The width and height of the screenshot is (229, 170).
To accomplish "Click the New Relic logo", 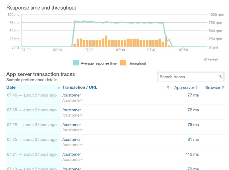I will point(211,59).
